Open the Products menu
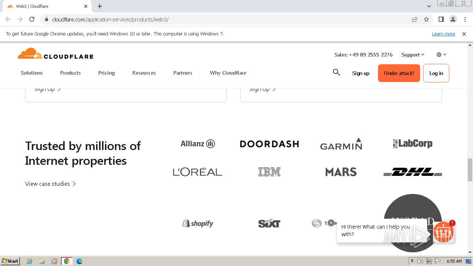 pyautogui.click(x=71, y=73)
